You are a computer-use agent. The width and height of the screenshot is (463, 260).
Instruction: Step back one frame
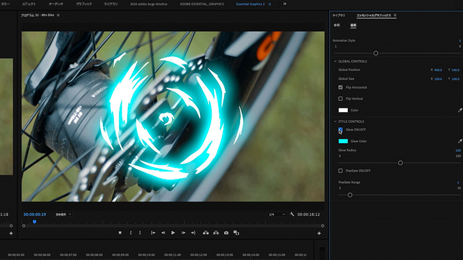(x=163, y=233)
